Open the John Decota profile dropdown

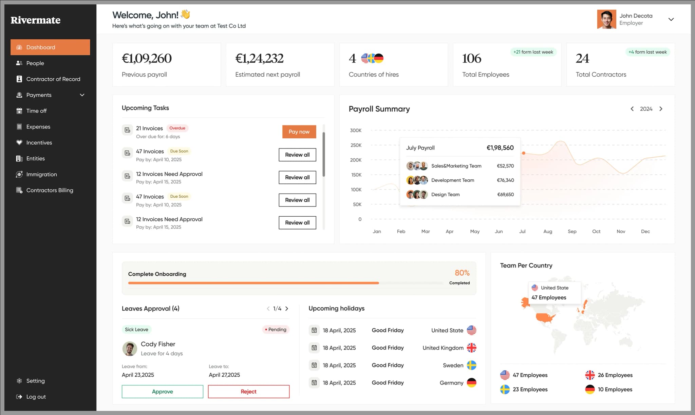(x=671, y=19)
